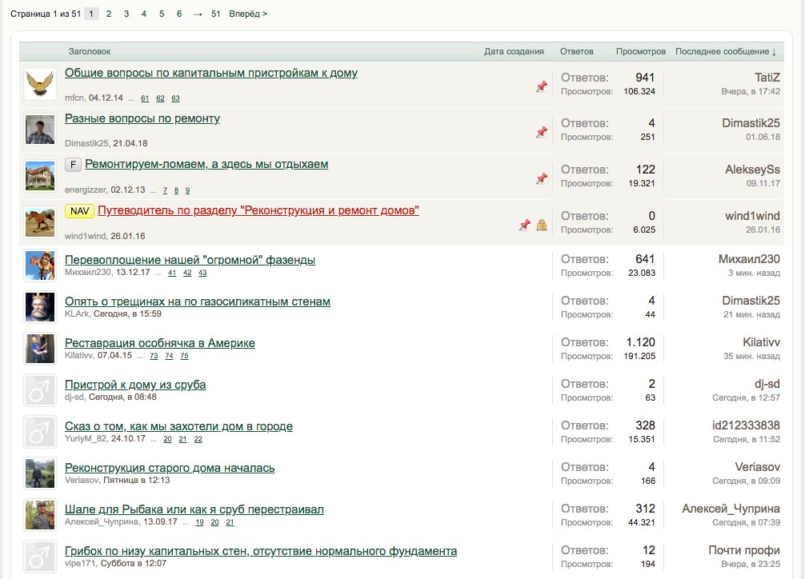Sort threads by 'Заголовок' column
The height and width of the screenshot is (579, 805).
(x=90, y=51)
